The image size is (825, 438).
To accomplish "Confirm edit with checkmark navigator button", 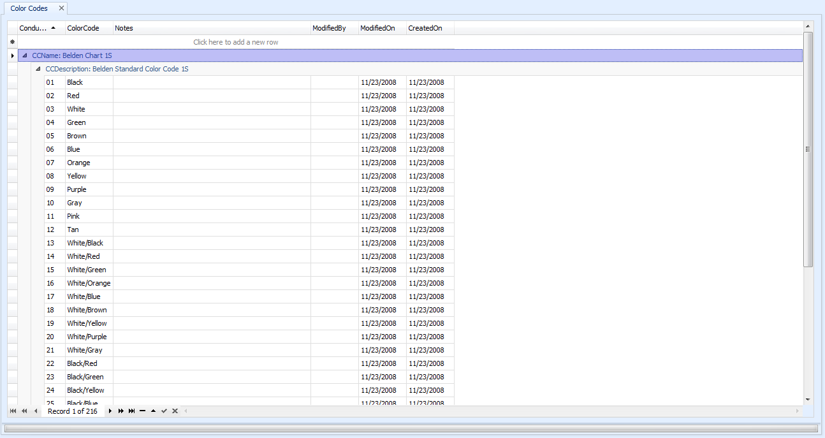I will pyautogui.click(x=164, y=411).
